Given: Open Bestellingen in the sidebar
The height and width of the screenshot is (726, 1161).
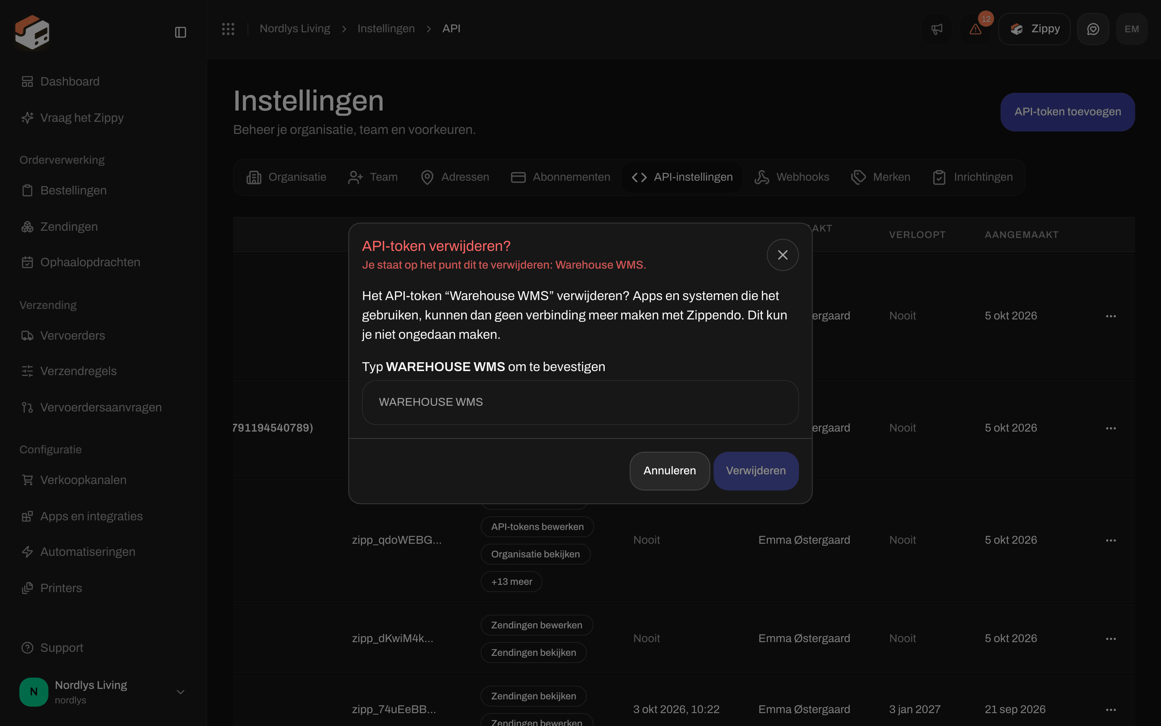Looking at the screenshot, I should tap(103, 190).
